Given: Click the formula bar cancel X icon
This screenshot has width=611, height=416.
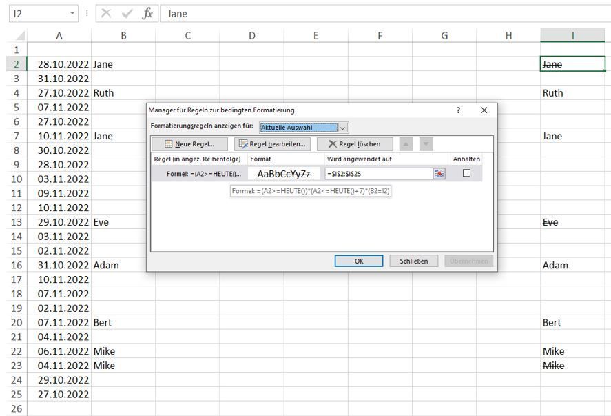Looking at the screenshot, I should point(106,14).
